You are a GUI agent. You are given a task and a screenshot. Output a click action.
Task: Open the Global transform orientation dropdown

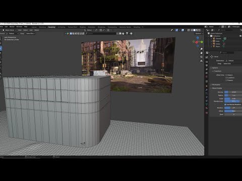tap(89, 30)
